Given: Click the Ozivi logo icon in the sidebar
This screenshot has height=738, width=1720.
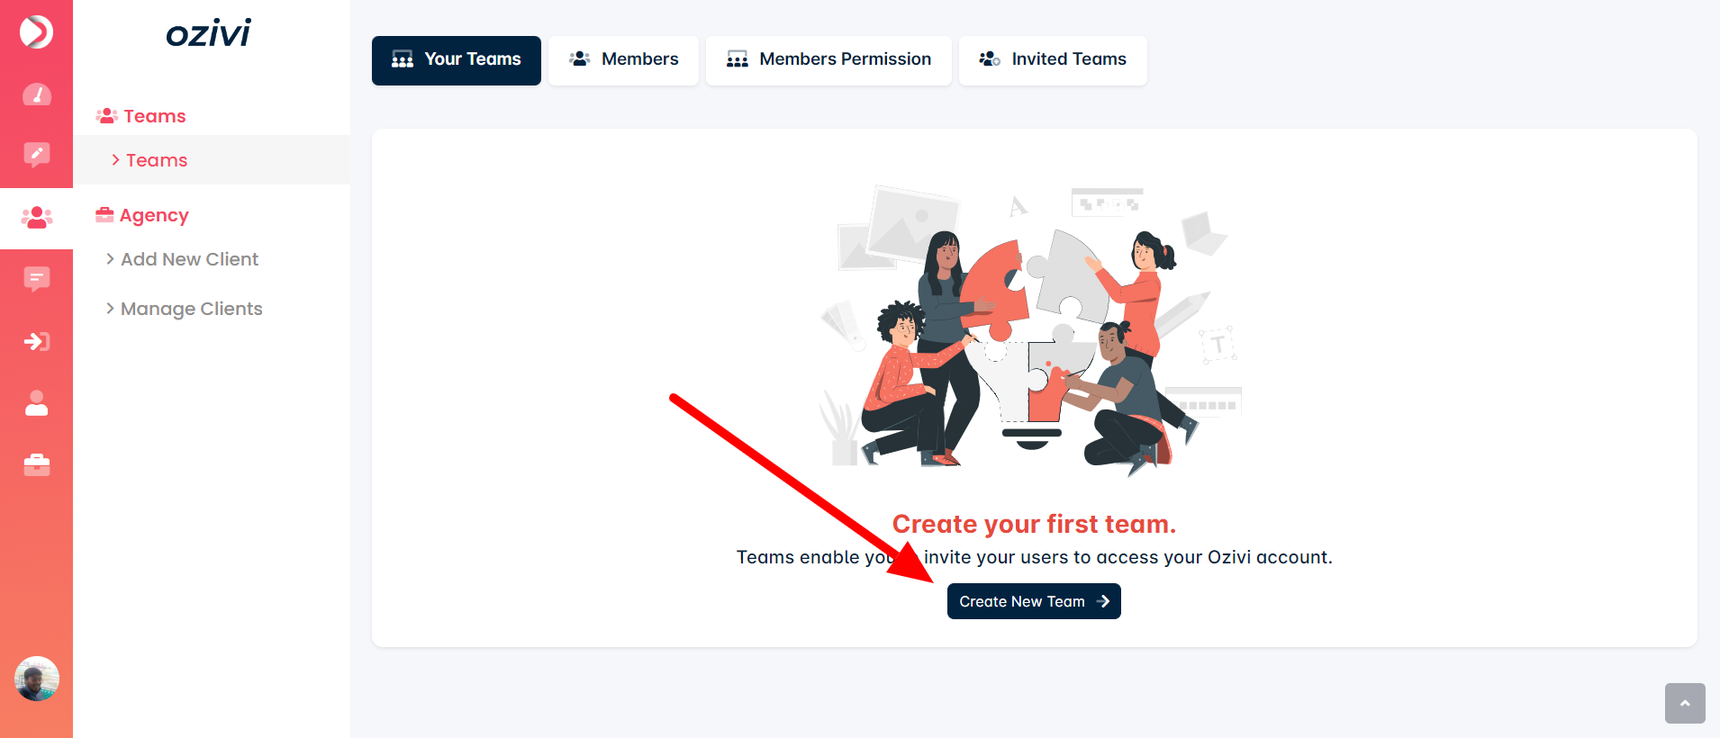Looking at the screenshot, I should coord(36,32).
